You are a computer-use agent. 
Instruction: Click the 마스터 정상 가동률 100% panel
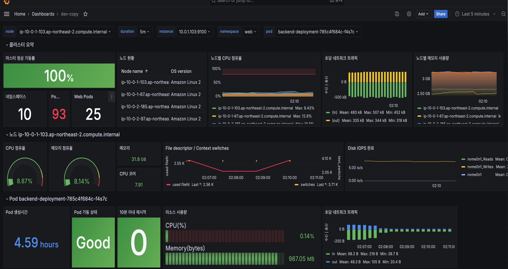point(59,76)
